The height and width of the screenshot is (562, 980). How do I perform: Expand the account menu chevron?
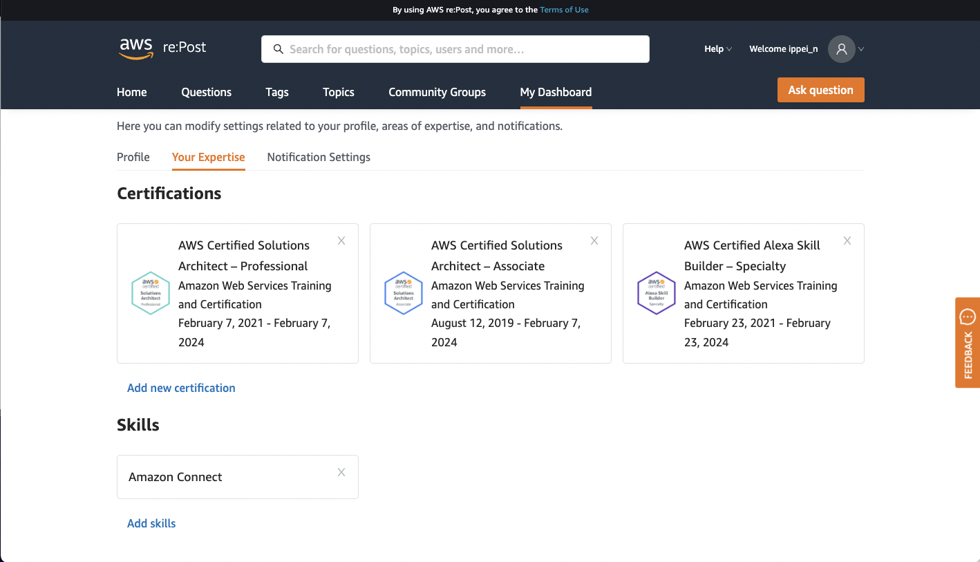pos(861,49)
